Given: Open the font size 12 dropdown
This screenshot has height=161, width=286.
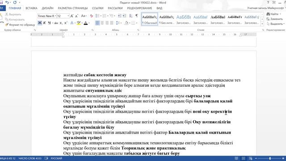Looking at the screenshot, I should point(68,16).
